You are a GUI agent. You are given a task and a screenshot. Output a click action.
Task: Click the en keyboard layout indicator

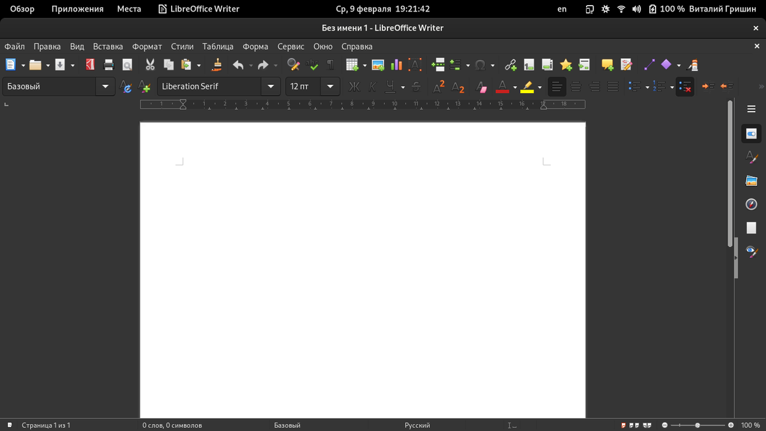point(562,9)
